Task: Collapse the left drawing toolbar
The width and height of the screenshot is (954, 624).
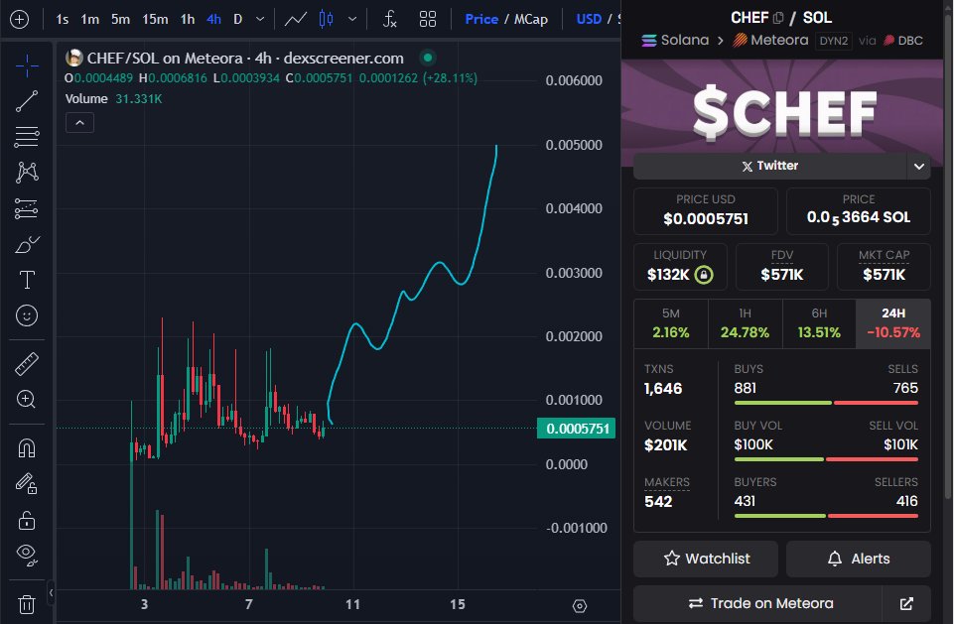Action: click(51, 592)
